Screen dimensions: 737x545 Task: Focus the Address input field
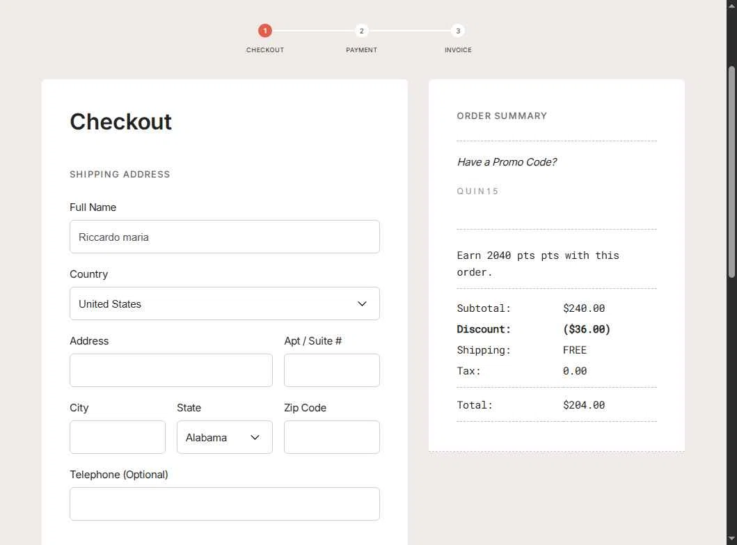(171, 370)
